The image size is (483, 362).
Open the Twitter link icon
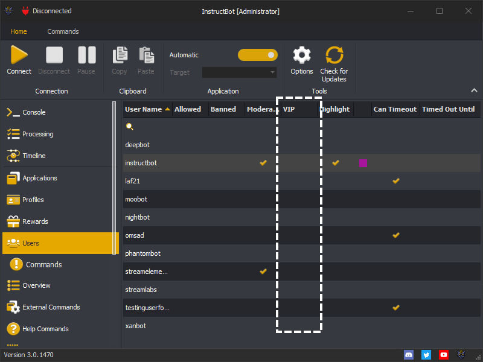pos(426,355)
